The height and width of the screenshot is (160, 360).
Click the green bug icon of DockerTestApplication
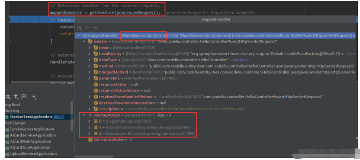tap(7, 117)
